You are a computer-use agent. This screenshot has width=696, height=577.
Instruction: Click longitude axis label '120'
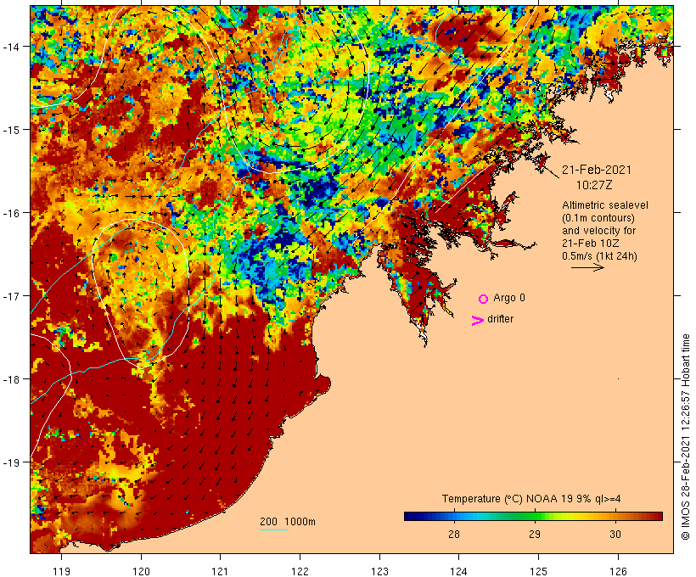tap(141, 571)
